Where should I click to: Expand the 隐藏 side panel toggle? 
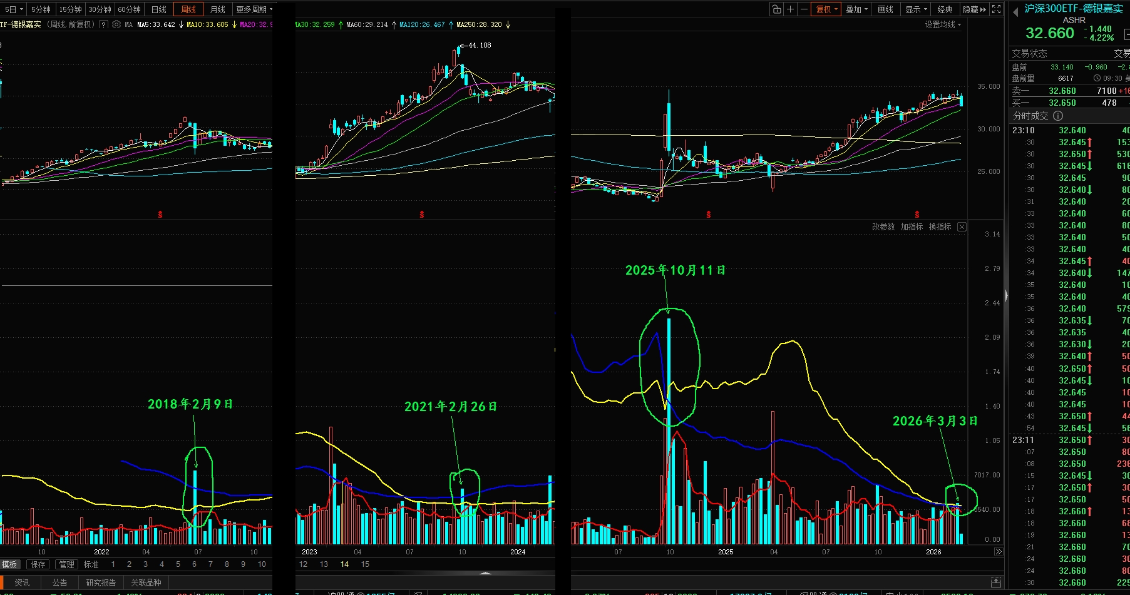point(974,9)
